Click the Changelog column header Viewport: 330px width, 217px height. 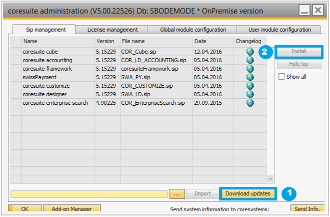tap(250, 41)
